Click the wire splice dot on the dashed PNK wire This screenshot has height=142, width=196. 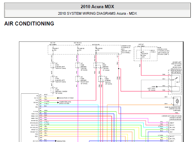pos(118,69)
